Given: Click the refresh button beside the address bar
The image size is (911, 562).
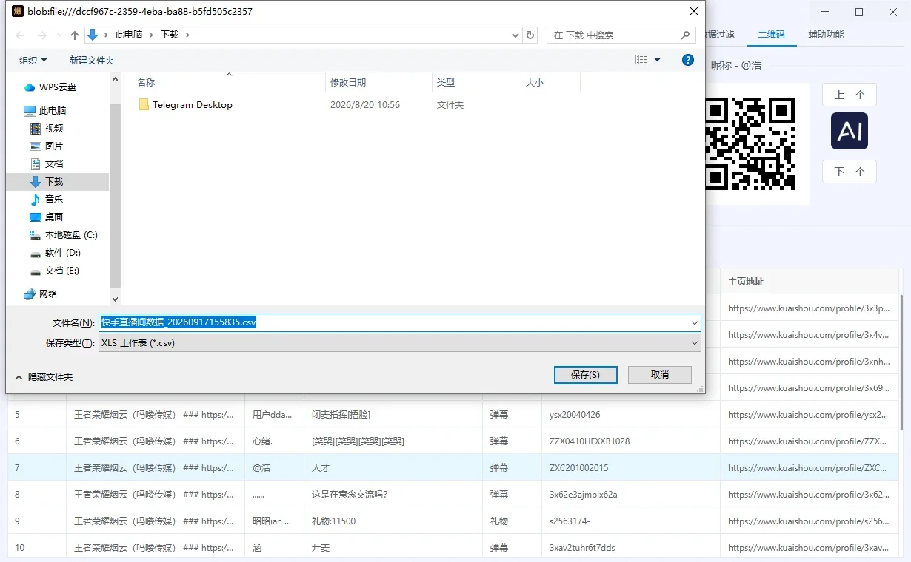Looking at the screenshot, I should coord(530,35).
